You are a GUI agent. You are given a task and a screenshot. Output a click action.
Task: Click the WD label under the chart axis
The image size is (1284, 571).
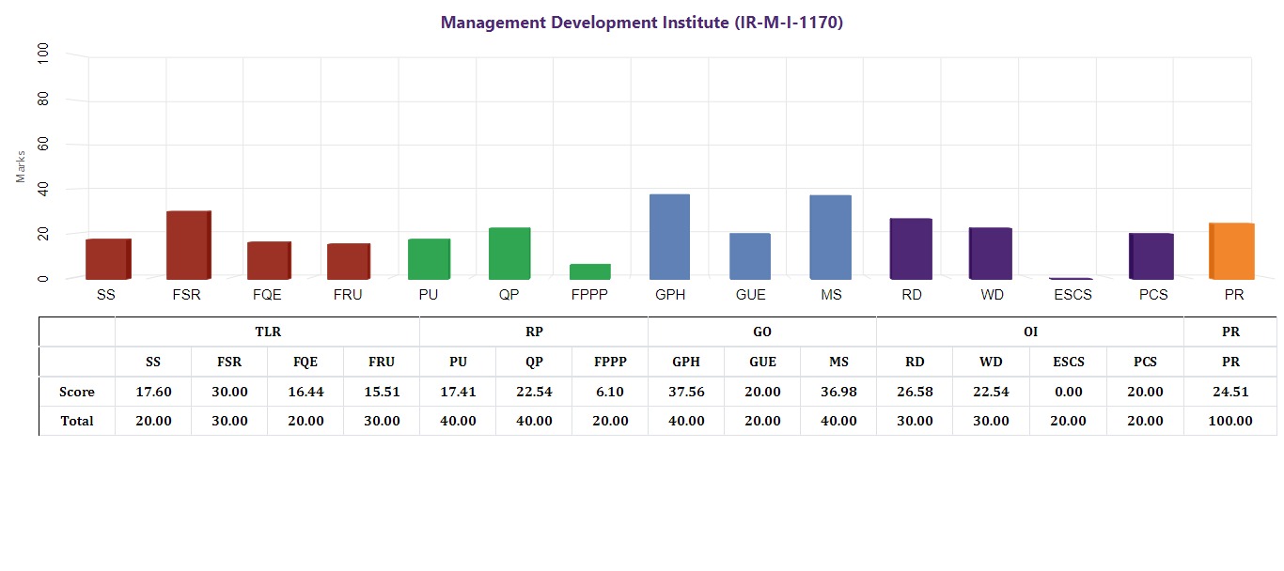tap(992, 294)
